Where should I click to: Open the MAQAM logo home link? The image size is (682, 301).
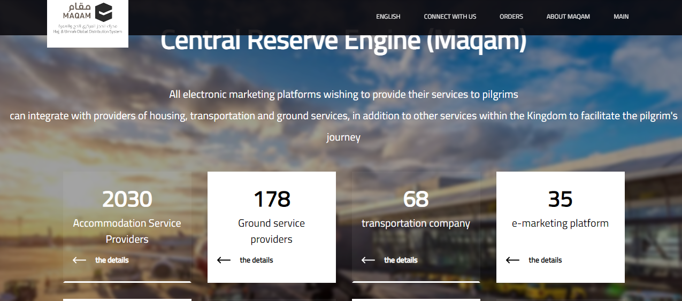click(x=88, y=24)
